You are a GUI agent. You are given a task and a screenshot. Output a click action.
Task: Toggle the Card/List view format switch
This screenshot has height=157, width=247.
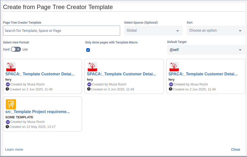click(x=16, y=49)
